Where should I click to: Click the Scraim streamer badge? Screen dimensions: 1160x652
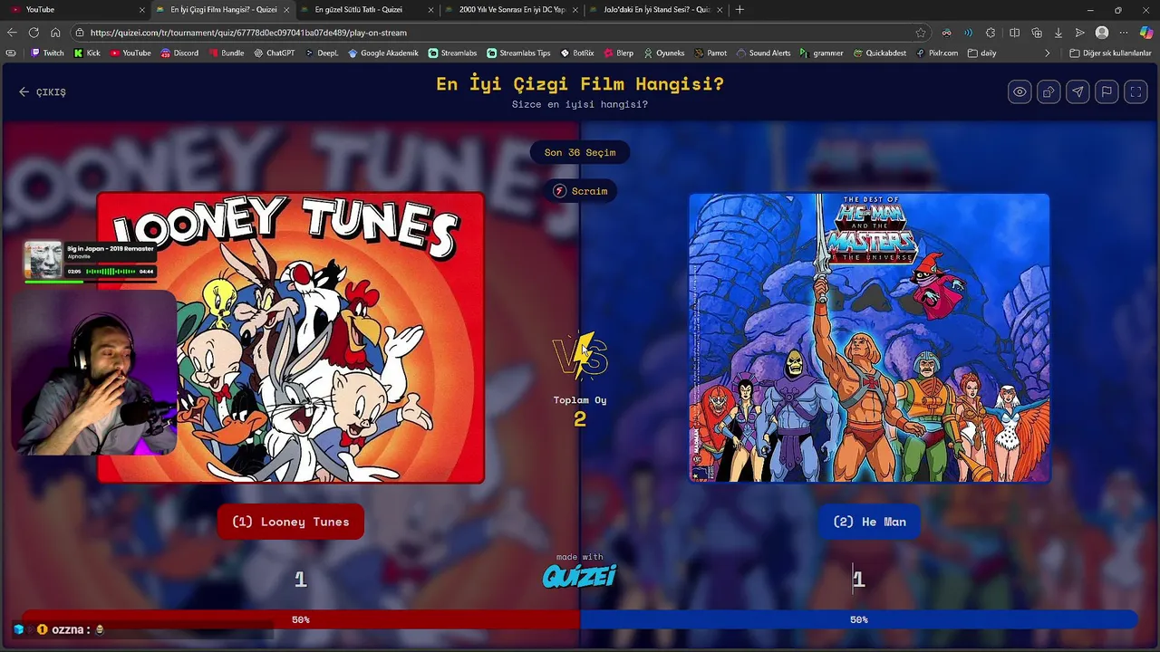pos(580,191)
